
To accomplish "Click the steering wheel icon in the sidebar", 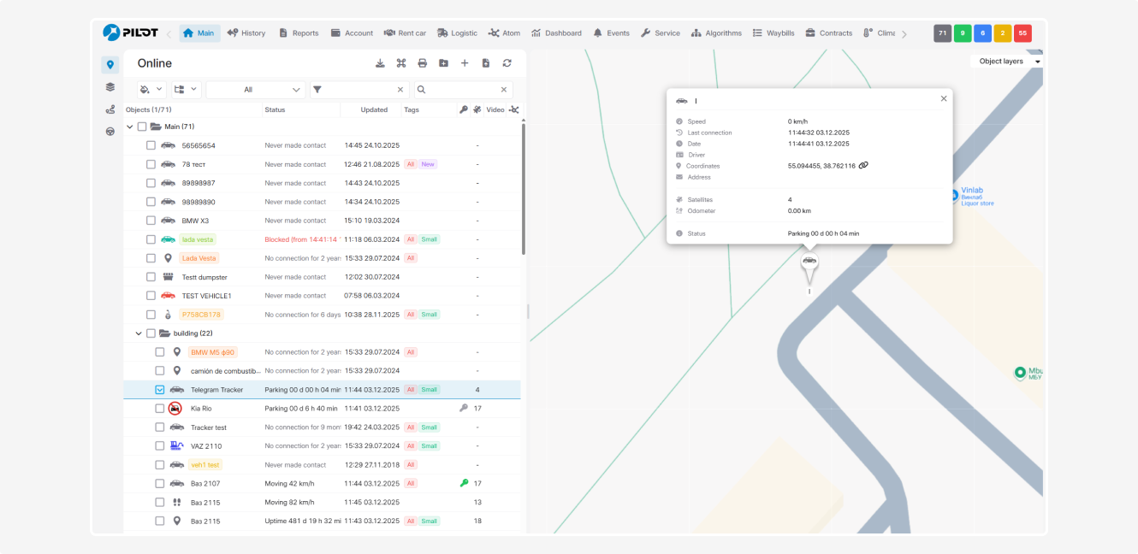I will pos(110,132).
